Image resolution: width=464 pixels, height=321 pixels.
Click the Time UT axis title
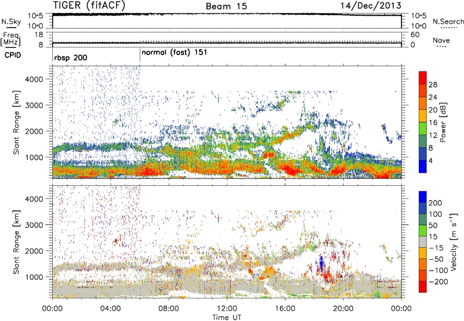coord(227,317)
